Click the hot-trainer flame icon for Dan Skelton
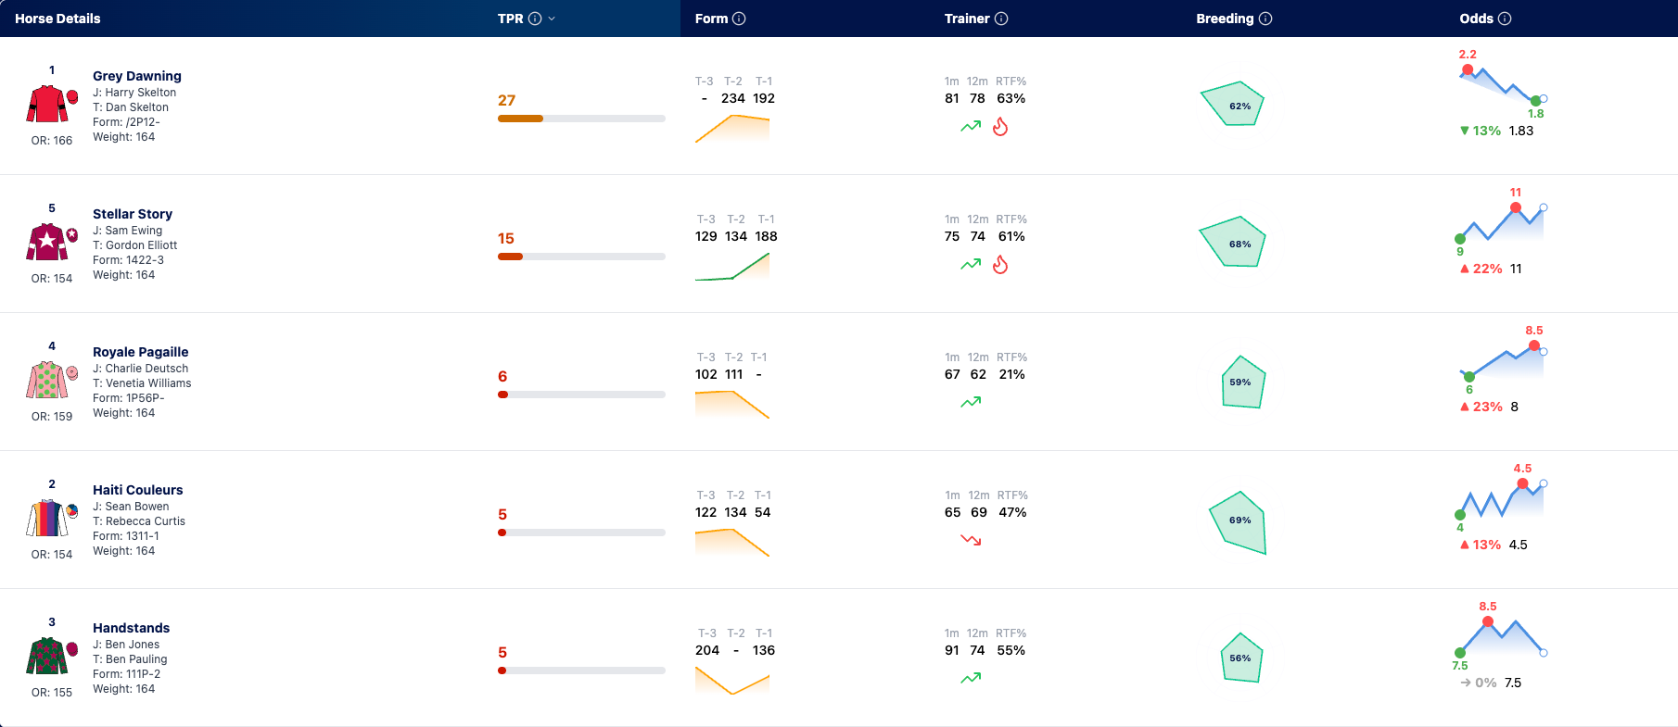The image size is (1678, 727). (1000, 126)
